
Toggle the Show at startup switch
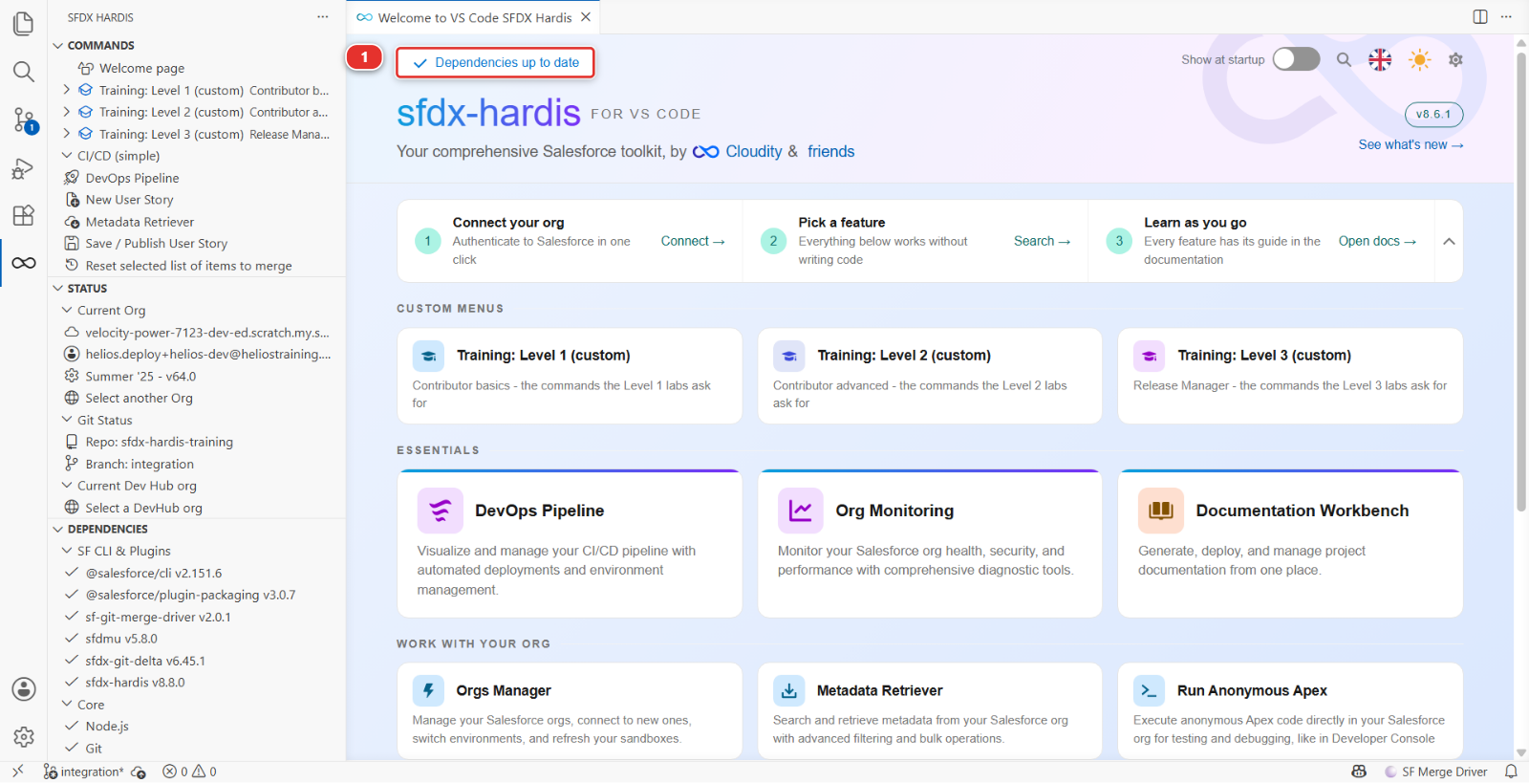click(1296, 59)
